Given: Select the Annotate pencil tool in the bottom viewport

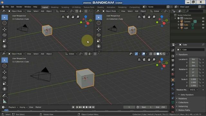Looking at the screenshot, I should tap(5, 95).
